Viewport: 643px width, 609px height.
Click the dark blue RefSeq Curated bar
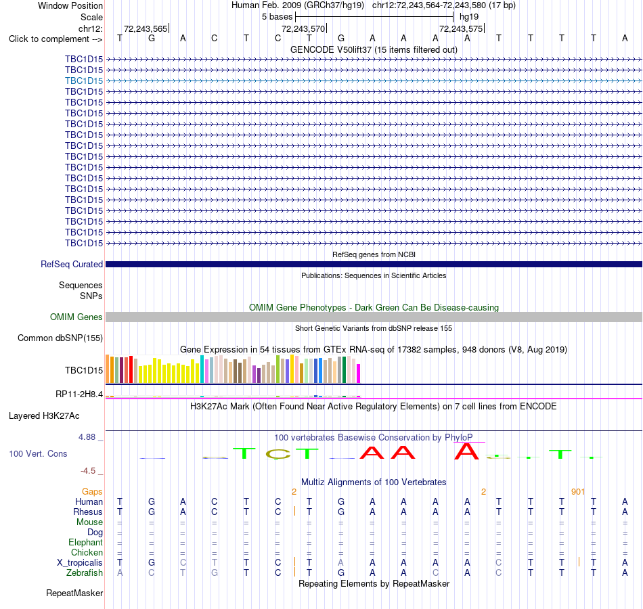click(374, 265)
